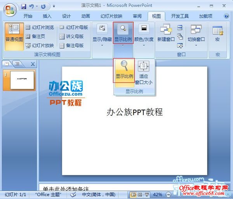Open the 设计 ribbon tab

66,16
